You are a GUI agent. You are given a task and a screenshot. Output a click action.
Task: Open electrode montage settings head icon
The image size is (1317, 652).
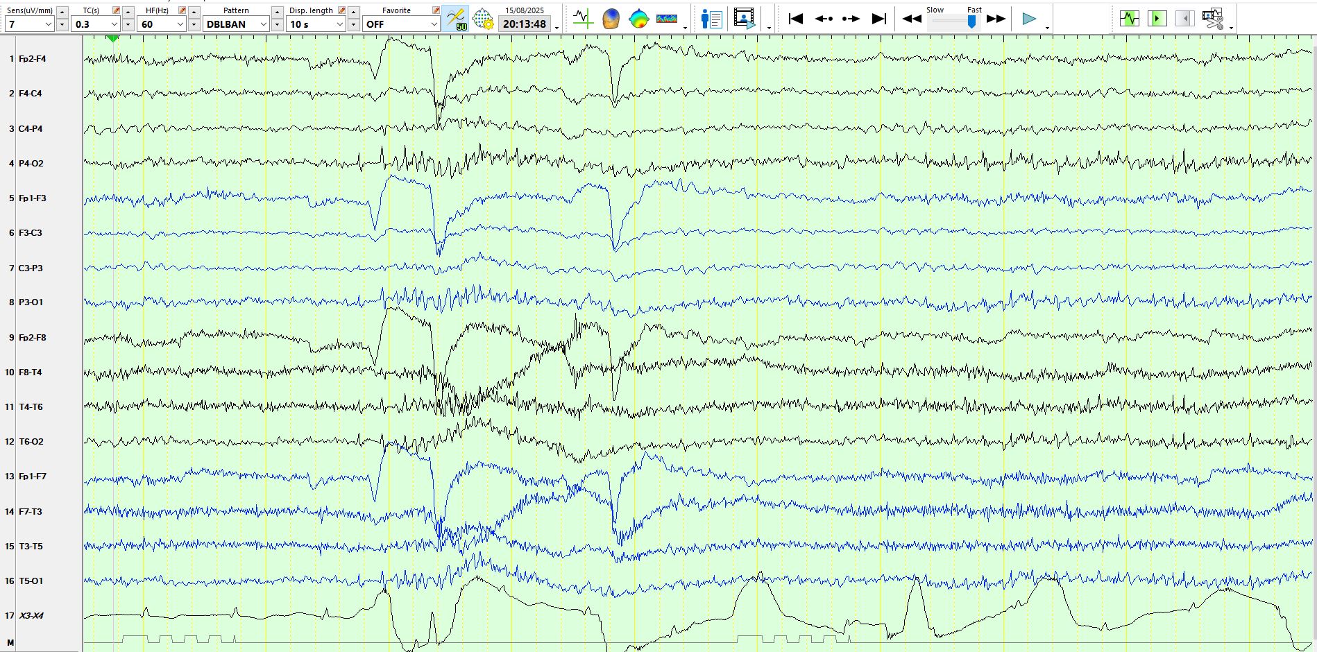click(x=483, y=19)
